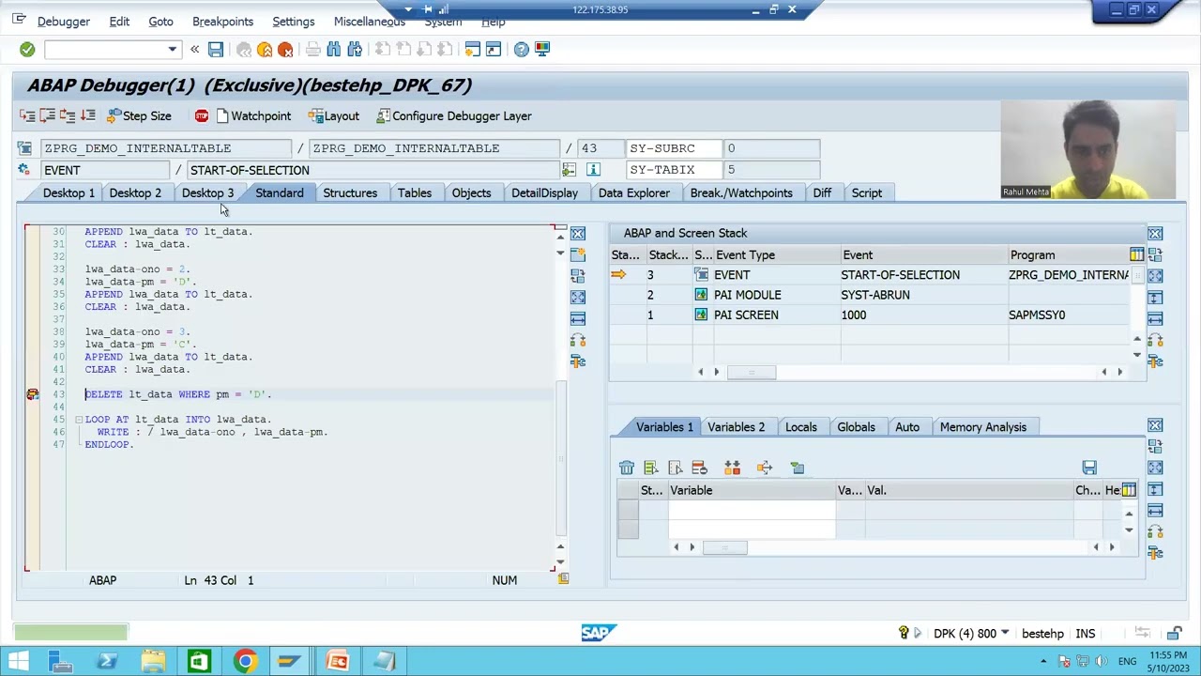Open the Script tab
The height and width of the screenshot is (676, 1201).
pyautogui.click(x=867, y=192)
